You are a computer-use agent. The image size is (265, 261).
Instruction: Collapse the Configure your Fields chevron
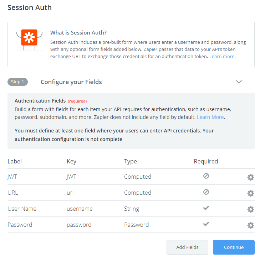239,82
